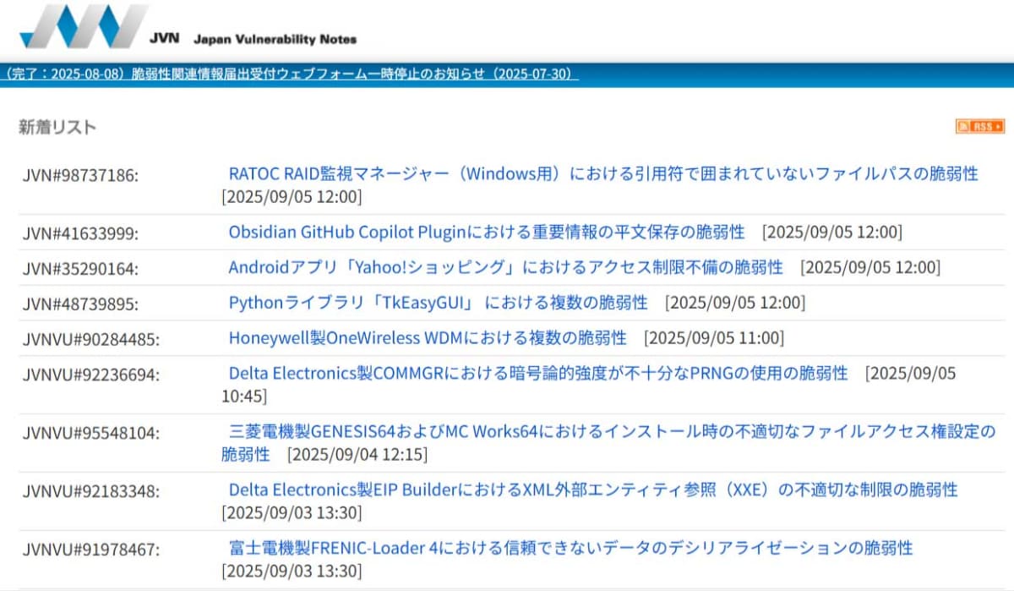This screenshot has height=591, width=1014.
Task: Click the ID text JVN#35290164
Action: 80,269
